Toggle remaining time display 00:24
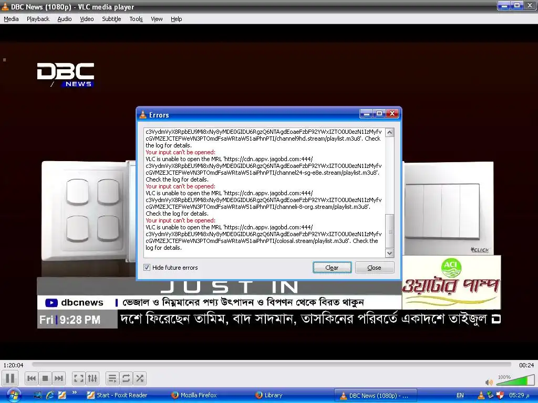Image resolution: width=538 pixels, height=403 pixels. [x=526, y=365]
